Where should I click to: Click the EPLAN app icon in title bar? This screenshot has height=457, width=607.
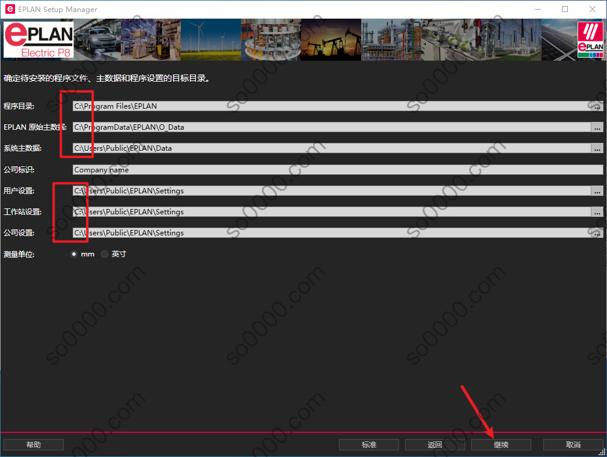click(10, 9)
